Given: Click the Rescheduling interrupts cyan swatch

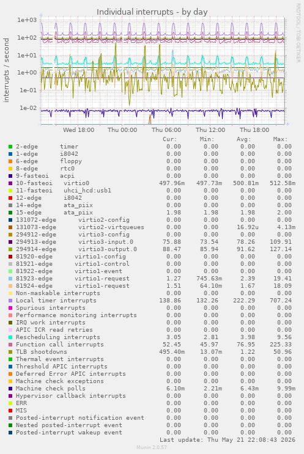Looking at the screenshot, I should (x=10, y=337).
